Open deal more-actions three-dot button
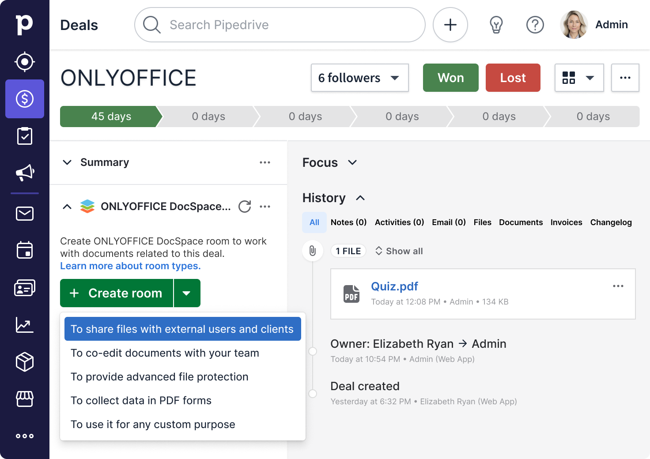 [x=625, y=78]
